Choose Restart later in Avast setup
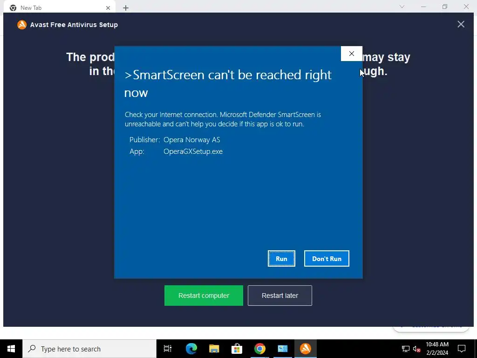The image size is (477, 358). 280,295
